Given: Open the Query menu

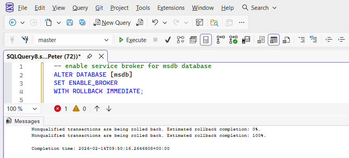Looking at the screenshot, I should [80, 8].
